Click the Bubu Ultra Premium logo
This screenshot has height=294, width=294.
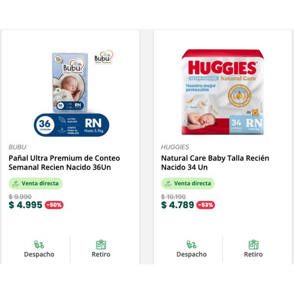[x=104, y=57]
